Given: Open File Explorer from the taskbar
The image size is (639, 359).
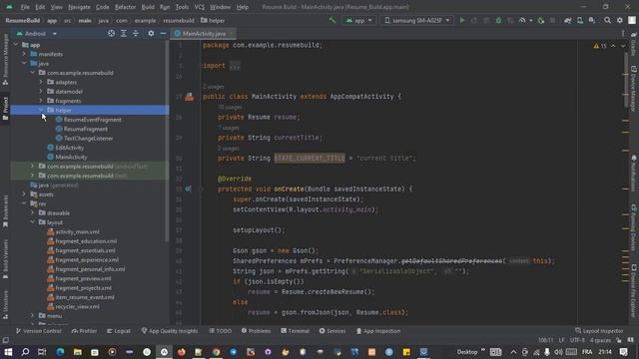Looking at the screenshot, I should pos(78,352).
